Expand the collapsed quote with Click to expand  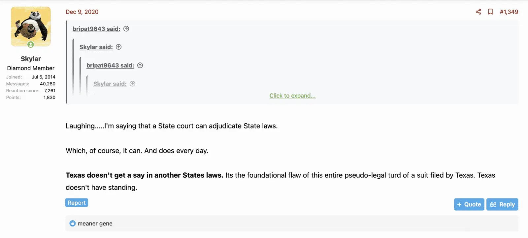(292, 96)
